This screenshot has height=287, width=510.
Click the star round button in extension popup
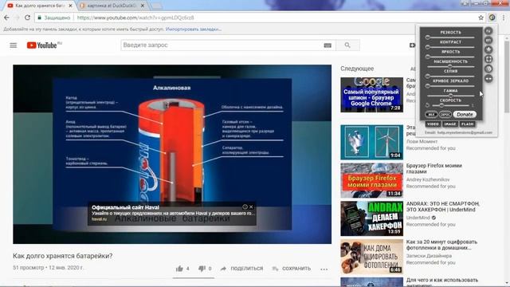tap(488, 49)
